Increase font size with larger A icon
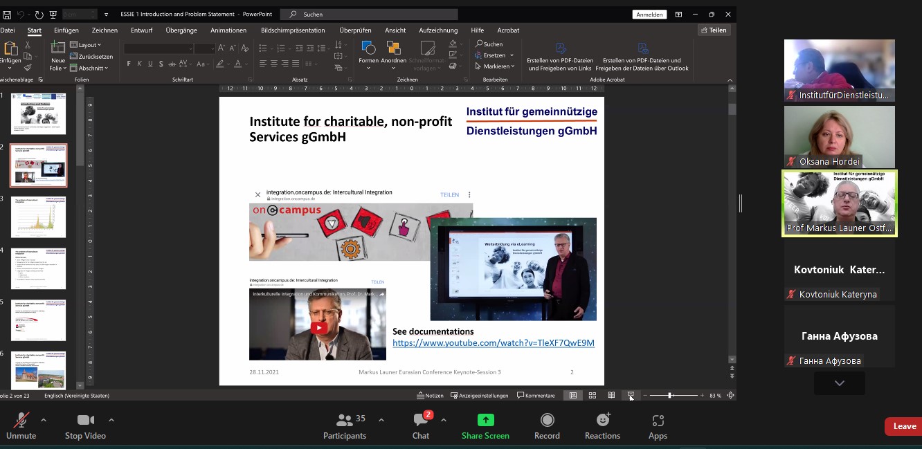 (x=222, y=48)
